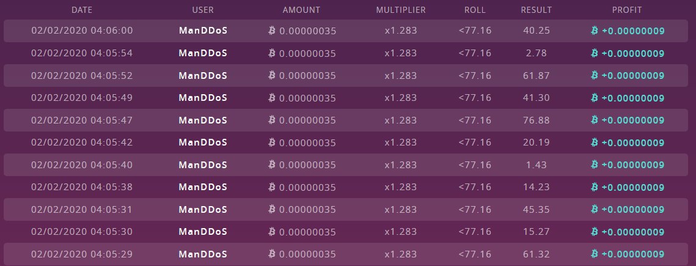Click the profit bitcoin icon in the 04:05:42 row
696x266 pixels.
pos(595,142)
